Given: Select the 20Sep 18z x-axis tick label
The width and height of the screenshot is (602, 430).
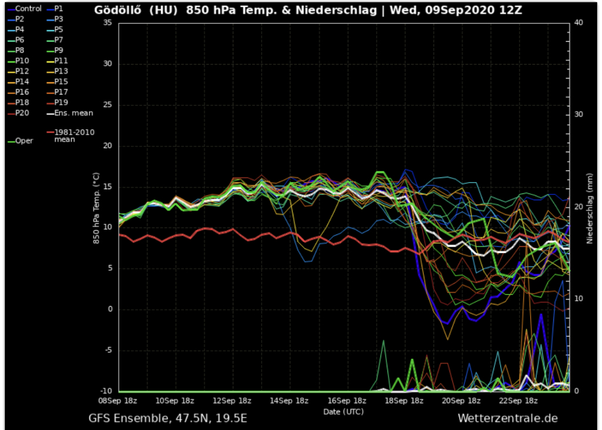Looking at the screenshot, I should (x=461, y=401).
